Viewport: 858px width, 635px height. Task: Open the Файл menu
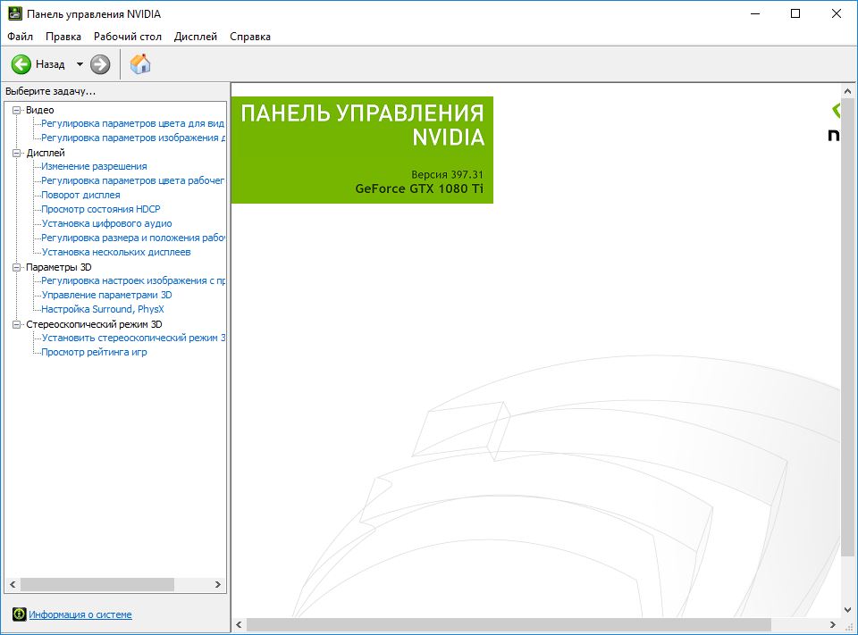tap(21, 37)
